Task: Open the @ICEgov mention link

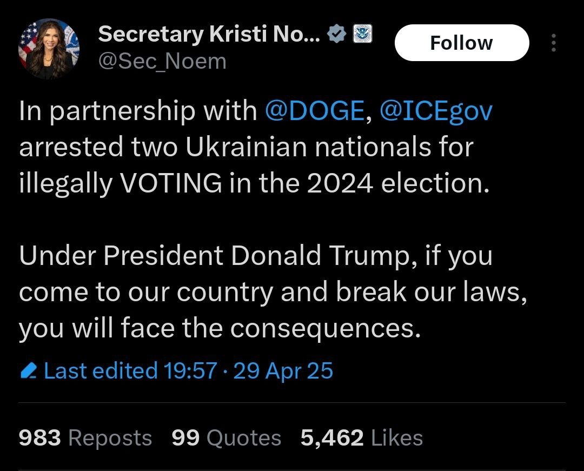Action: 436,111
